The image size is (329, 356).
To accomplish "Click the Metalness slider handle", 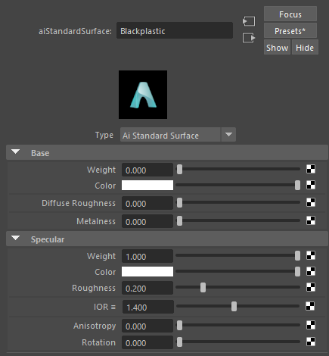I will pos(179,220).
